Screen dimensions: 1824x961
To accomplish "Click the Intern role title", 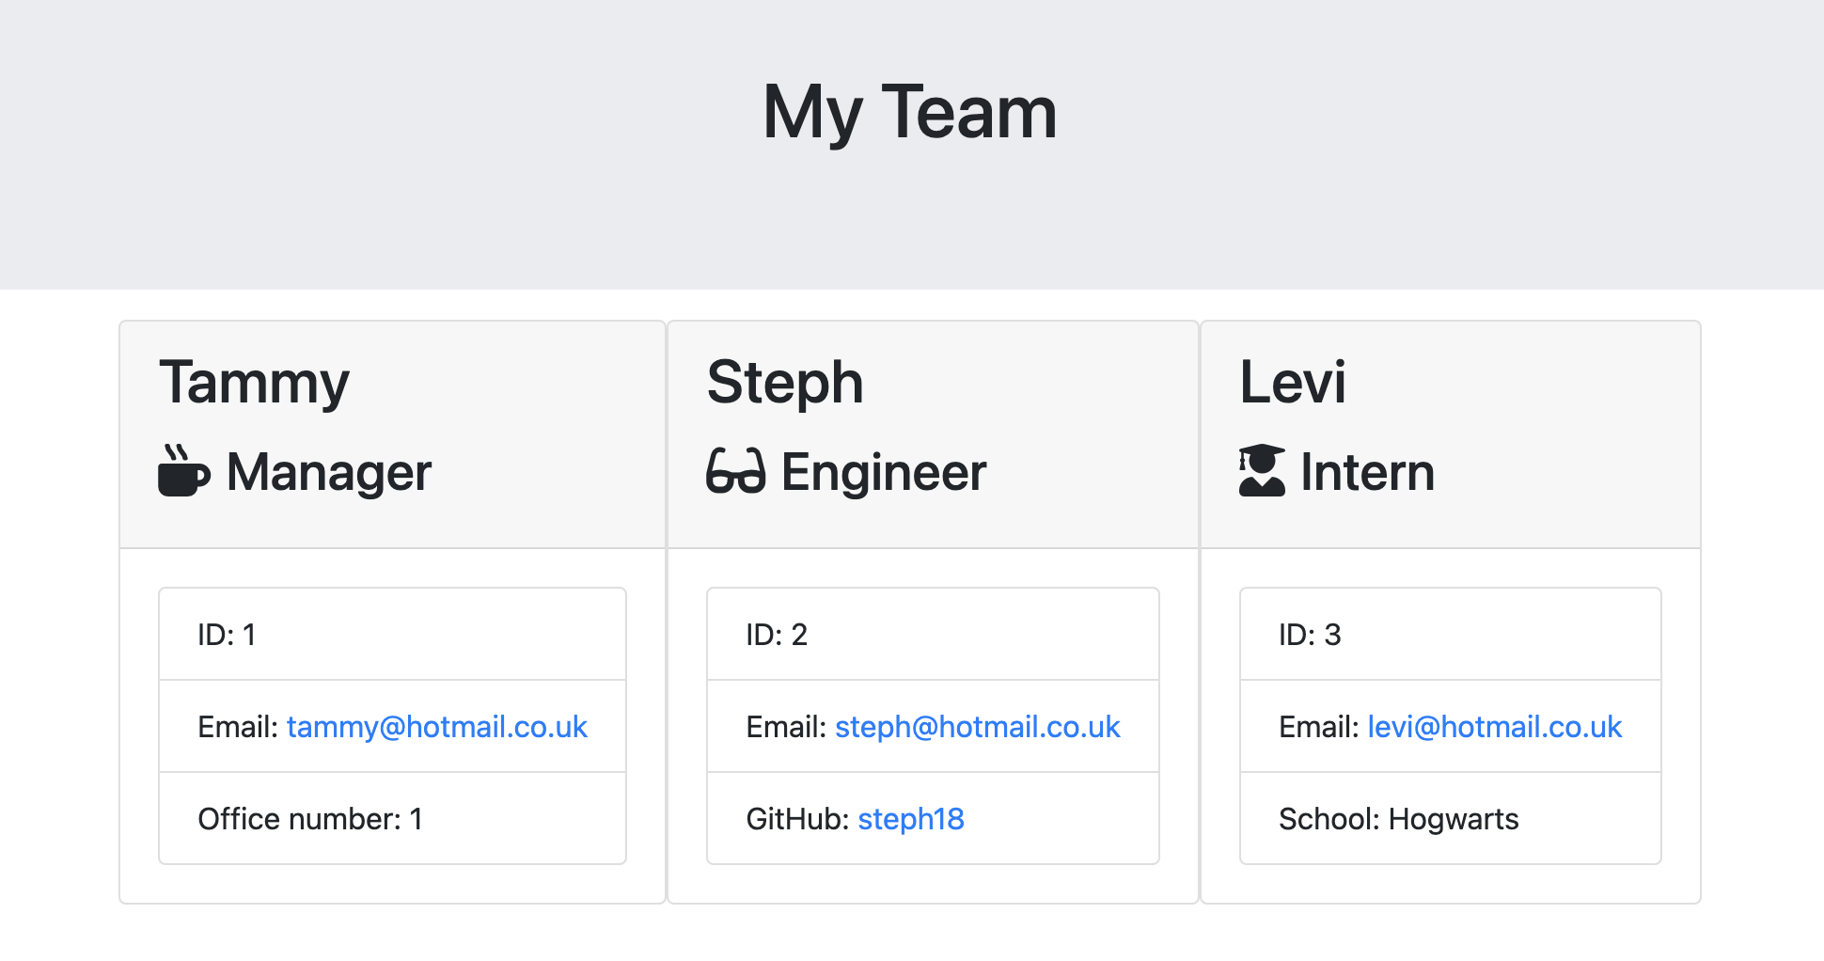I will (x=1367, y=472).
